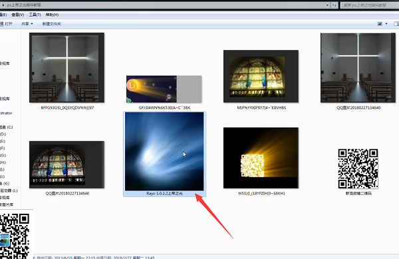This screenshot has width=399, height=259.
Task: Select the BFPG93O5 church cross thumbnail
Action: pos(66,67)
